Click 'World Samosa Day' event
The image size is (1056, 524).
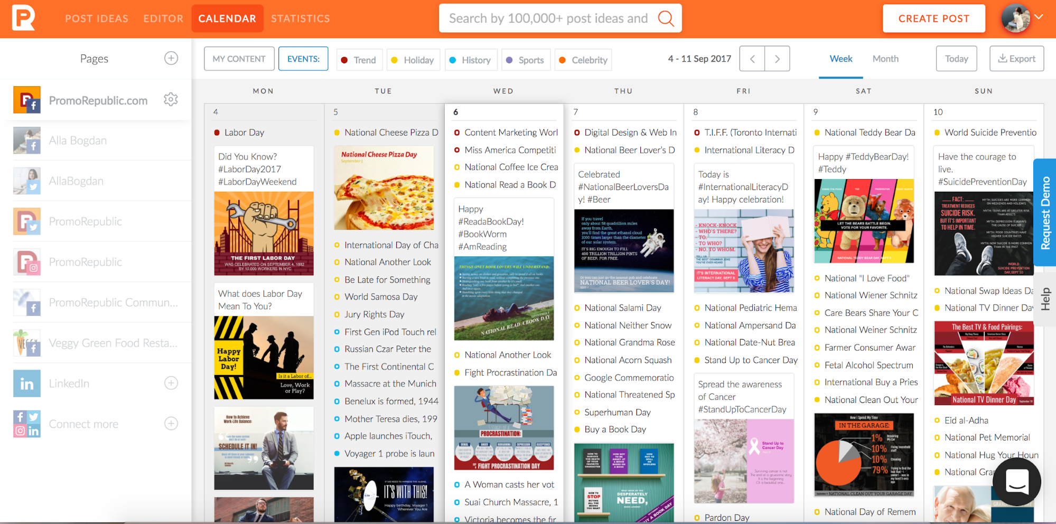tap(381, 297)
